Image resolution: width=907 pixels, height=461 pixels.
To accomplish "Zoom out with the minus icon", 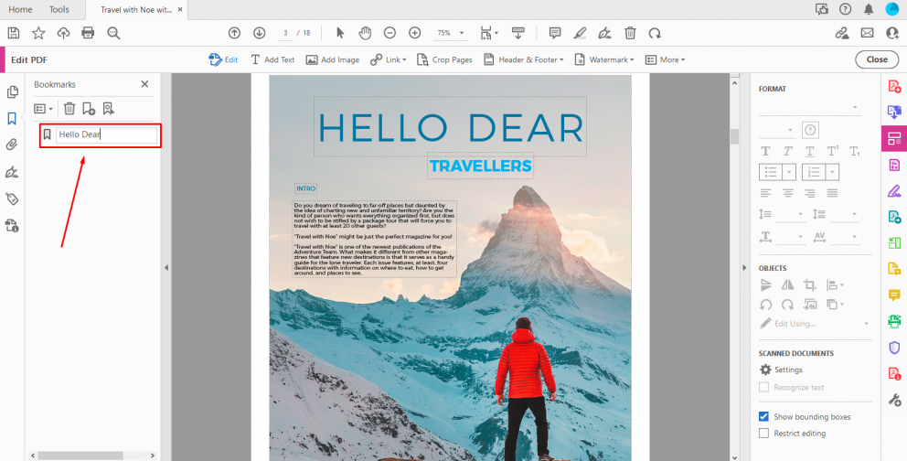I will click(389, 33).
